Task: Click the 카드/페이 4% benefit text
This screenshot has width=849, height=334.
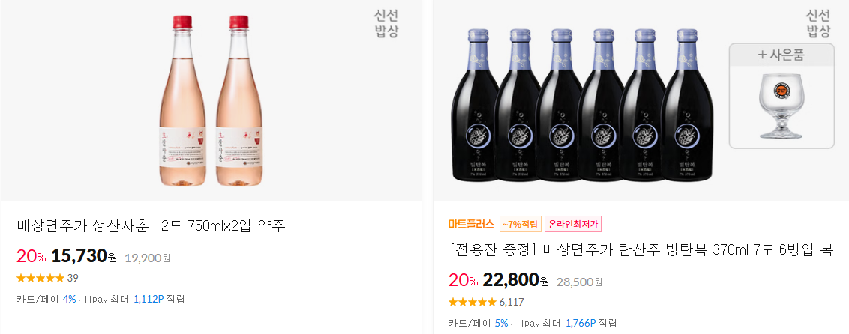Action: [x=46, y=299]
